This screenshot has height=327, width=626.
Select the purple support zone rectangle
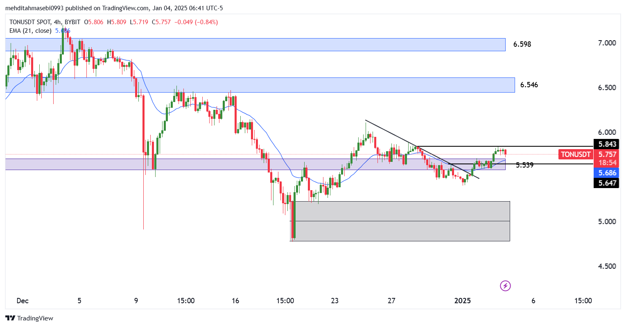tap(255, 164)
